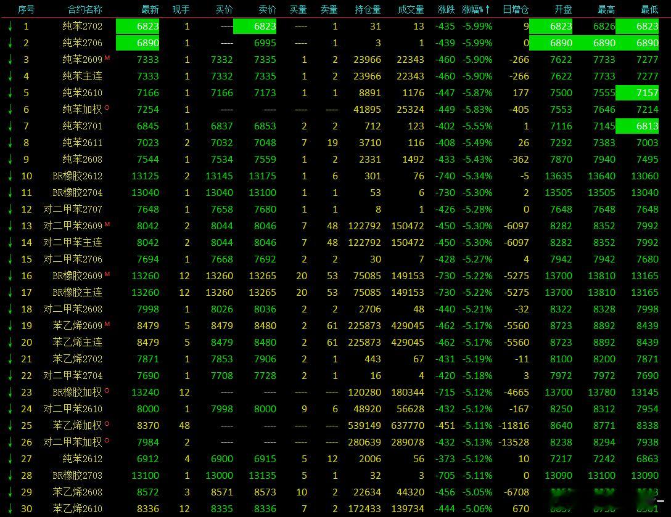Screen dimensions: 671x517
Task: Click highlighted lowest price 7157 of 纯苯2610
Action: coord(636,93)
